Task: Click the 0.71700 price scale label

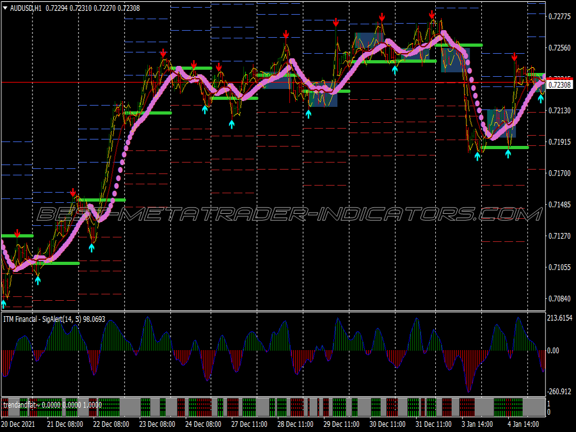Action: 559,173
